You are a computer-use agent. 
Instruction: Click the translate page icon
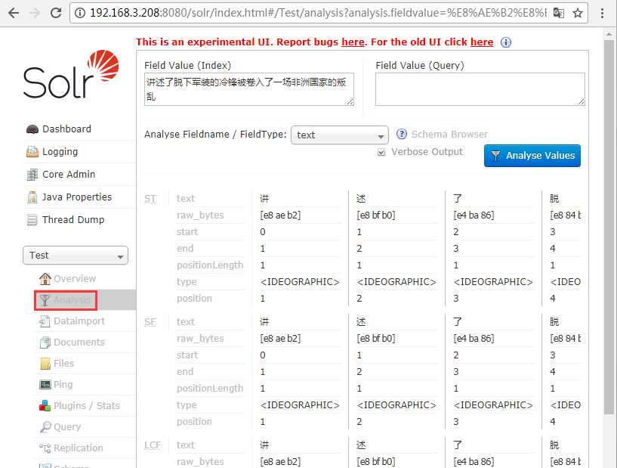click(x=558, y=13)
